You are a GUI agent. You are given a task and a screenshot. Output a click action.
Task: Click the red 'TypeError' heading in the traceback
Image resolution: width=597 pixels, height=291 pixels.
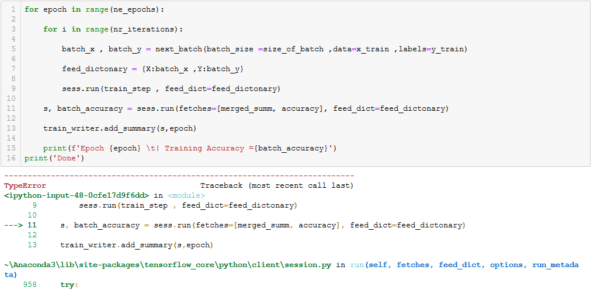coord(25,186)
